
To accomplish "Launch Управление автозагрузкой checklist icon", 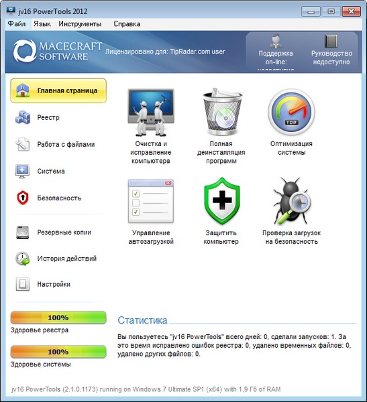I will 151,201.
